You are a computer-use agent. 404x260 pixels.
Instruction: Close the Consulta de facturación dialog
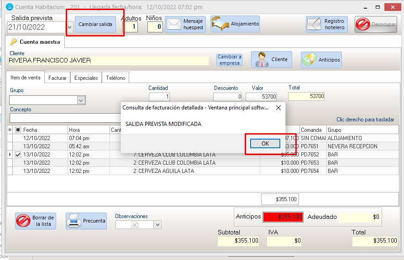coord(278,108)
